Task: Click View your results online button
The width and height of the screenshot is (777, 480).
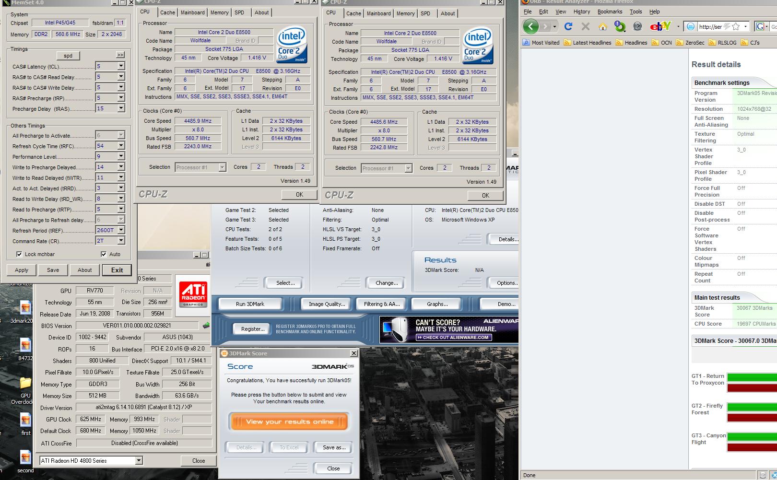Action: tap(289, 422)
